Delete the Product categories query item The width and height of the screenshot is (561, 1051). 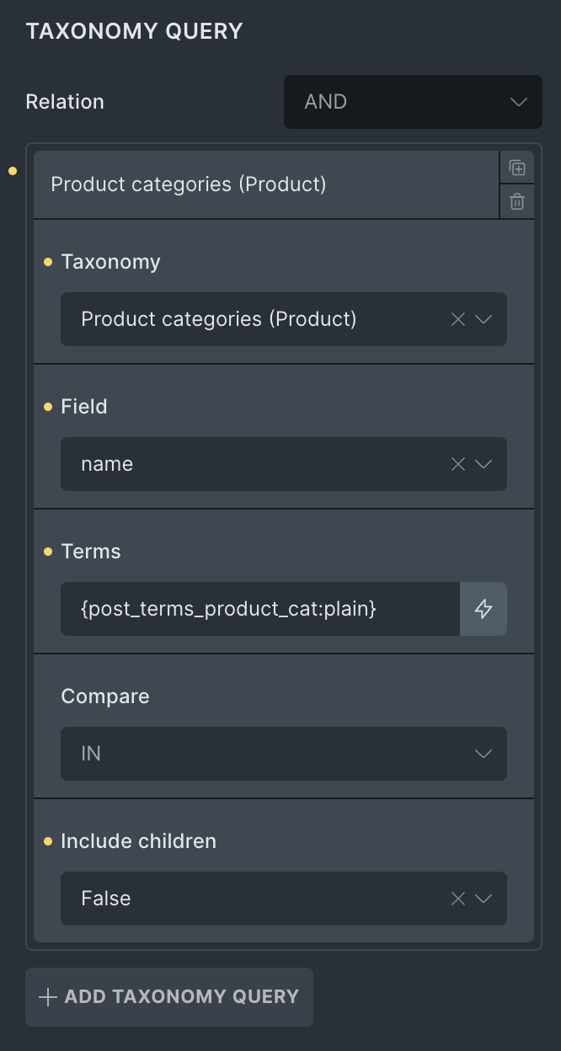517,202
